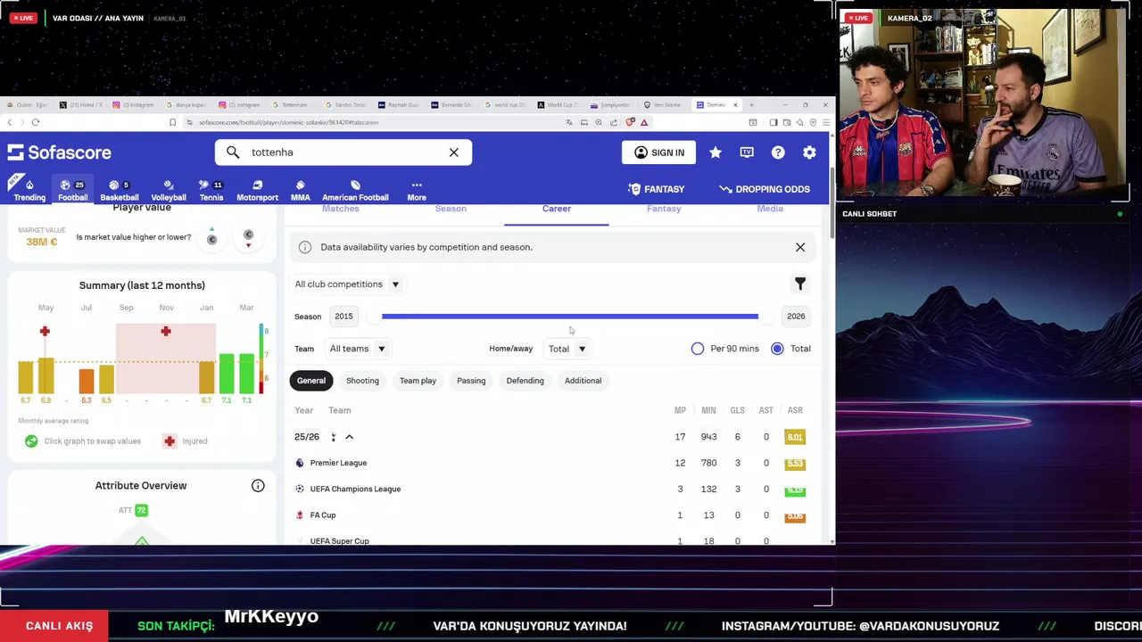Click the 2026 season end value
Viewport: 1142px width, 642px height.
point(796,317)
